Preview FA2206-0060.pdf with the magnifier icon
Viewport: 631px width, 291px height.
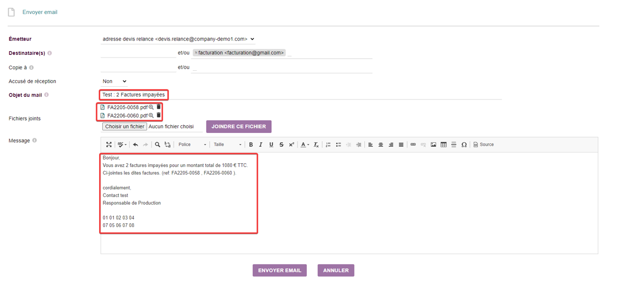click(151, 115)
